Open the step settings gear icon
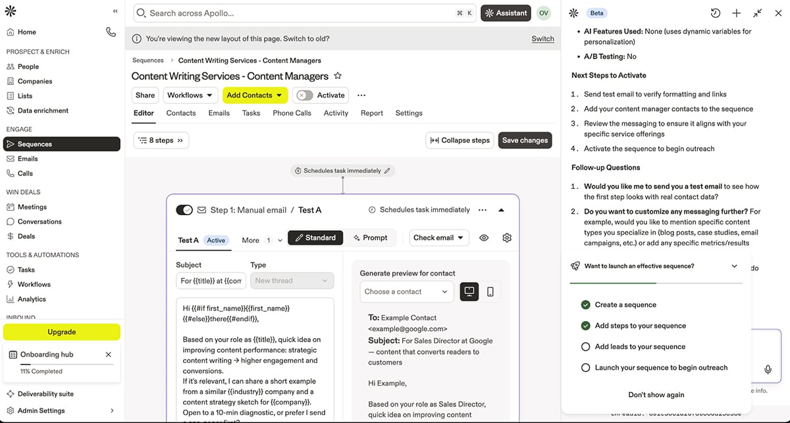The image size is (790, 423). [x=507, y=237]
